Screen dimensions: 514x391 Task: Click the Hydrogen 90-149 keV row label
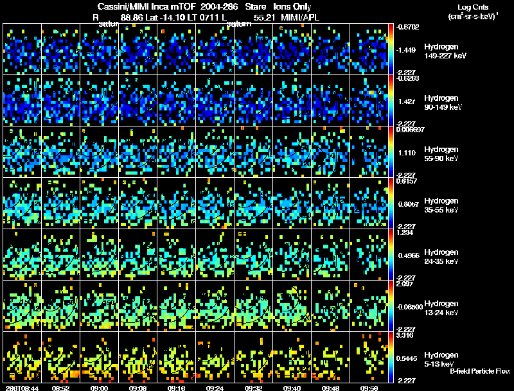tap(443, 103)
